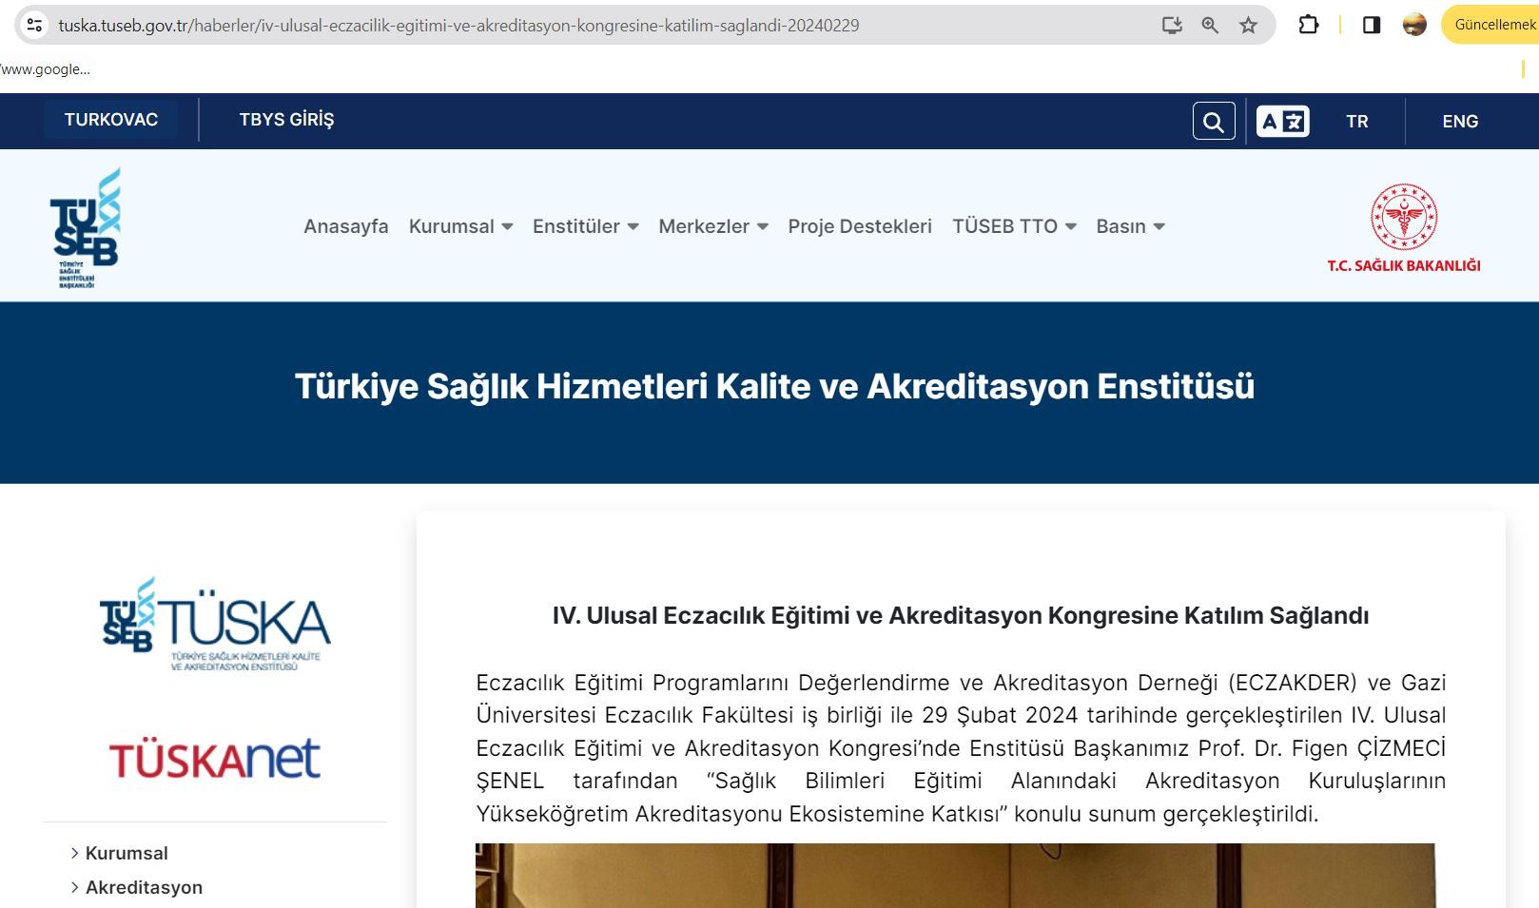1539x908 pixels.
Task: Click the article title IV. Ulusal Eczacılık Eğitimi
Action: [x=961, y=615]
